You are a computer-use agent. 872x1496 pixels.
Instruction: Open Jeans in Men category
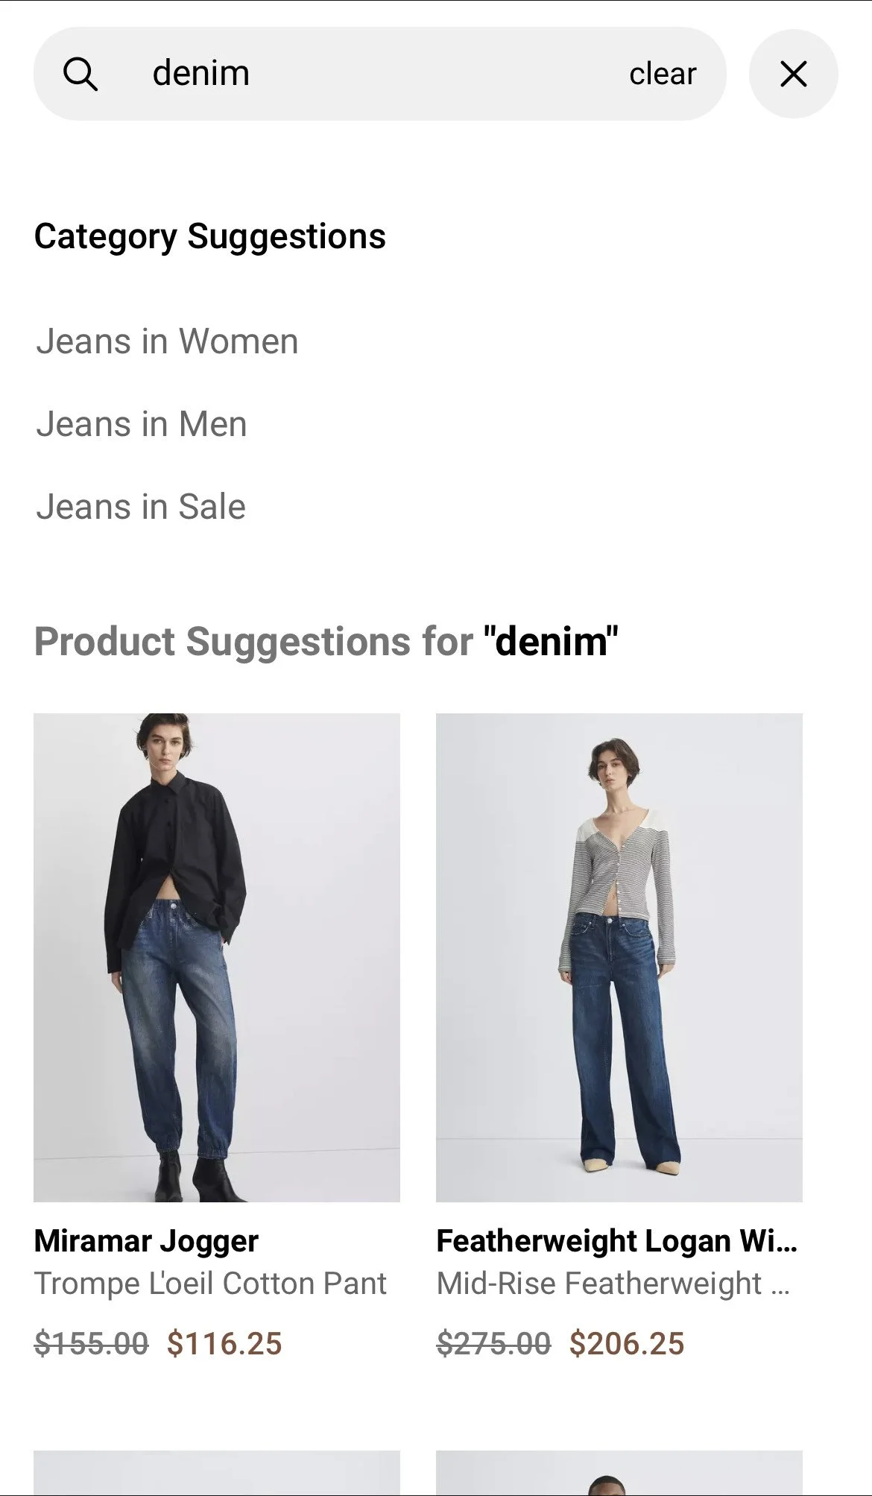pos(141,424)
